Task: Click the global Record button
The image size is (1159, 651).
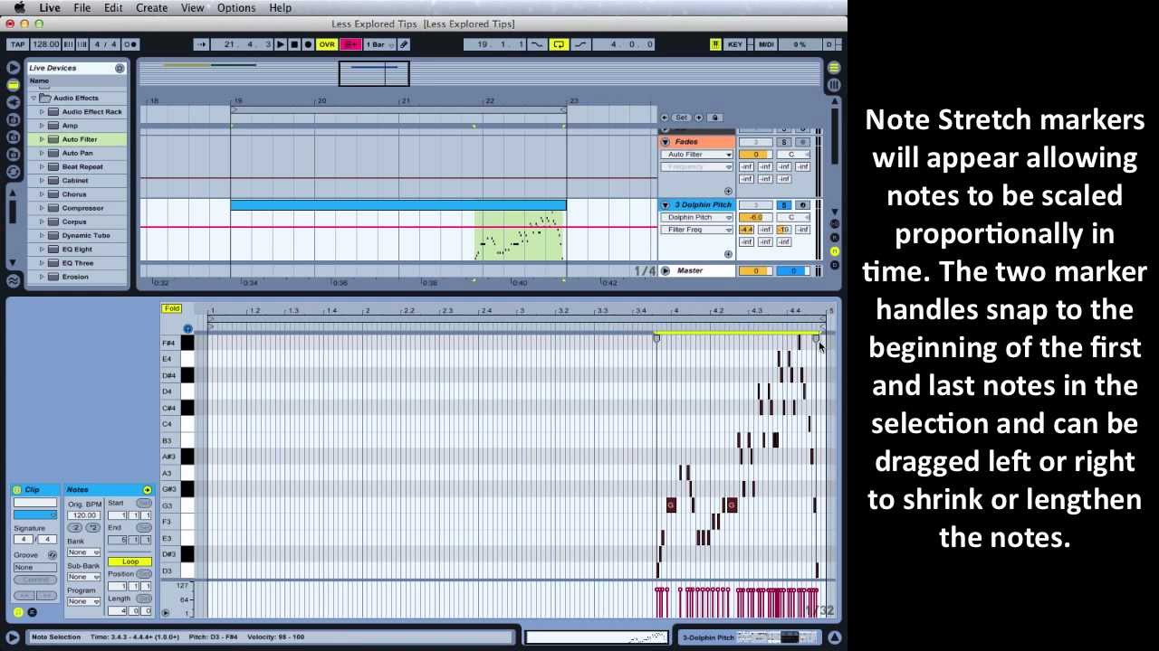Action: (x=308, y=44)
